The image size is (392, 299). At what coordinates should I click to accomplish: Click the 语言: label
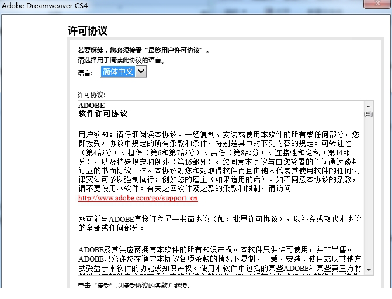[85, 73]
